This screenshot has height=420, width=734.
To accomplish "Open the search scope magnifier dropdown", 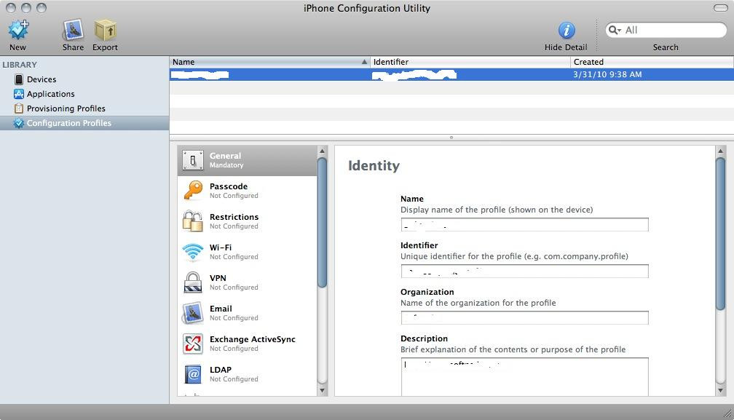I will tap(614, 30).
